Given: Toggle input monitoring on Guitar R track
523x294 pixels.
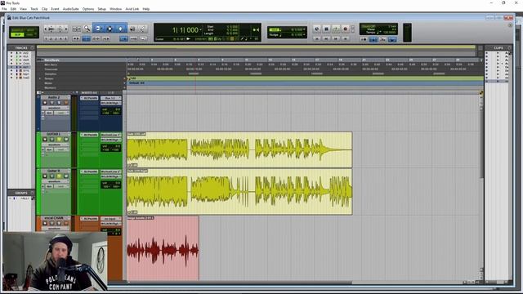Looking at the screenshot, I should (x=52, y=176).
